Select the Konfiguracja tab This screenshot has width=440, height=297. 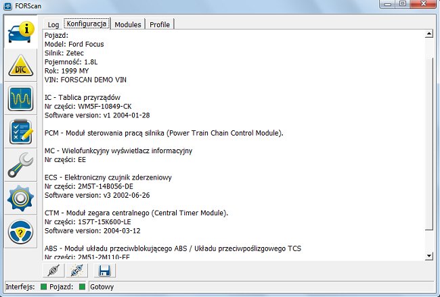(x=86, y=24)
